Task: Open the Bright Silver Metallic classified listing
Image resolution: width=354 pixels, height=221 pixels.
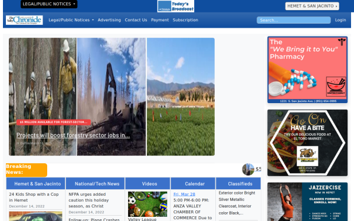Action: (237, 203)
